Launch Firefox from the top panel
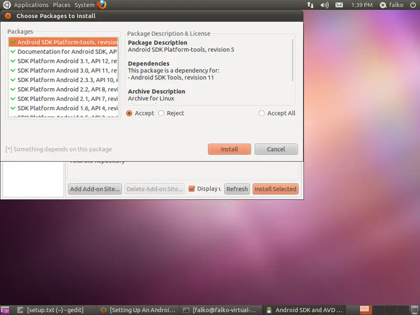 101,5
